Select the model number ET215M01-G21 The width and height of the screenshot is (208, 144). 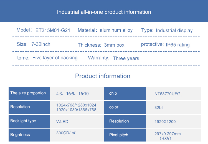(53, 30)
